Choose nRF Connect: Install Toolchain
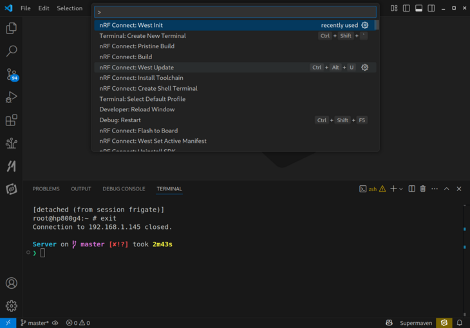 pyautogui.click(x=235, y=78)
